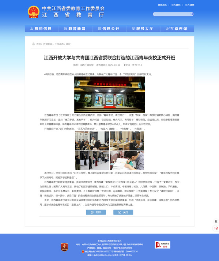Click the government website error-report badge
219x261 pixels.
162,245
